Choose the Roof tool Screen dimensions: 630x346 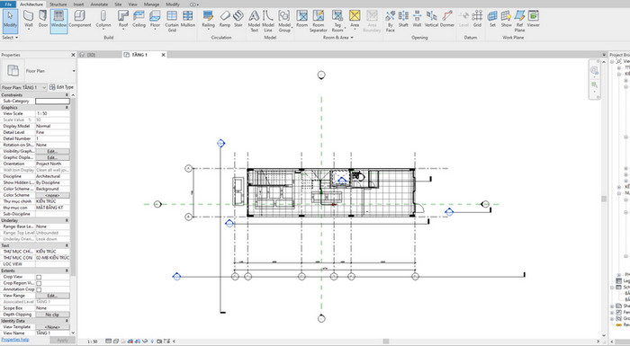click(x=123, y=20)
